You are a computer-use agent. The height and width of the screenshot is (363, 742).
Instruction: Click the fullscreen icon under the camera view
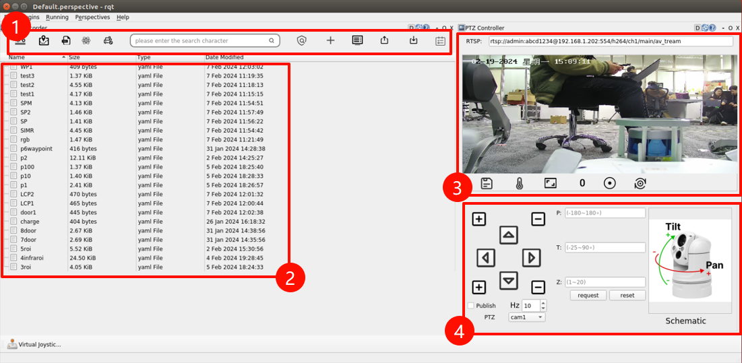click(x=549, y=183)
